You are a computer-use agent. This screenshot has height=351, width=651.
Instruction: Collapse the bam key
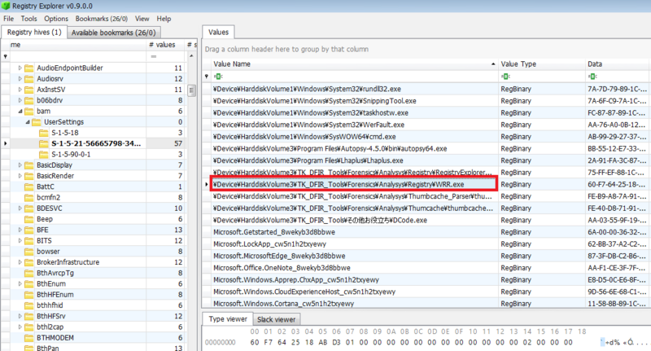click(20, 112)
